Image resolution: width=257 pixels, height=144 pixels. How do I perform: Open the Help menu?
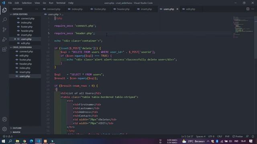pos(71,3)
